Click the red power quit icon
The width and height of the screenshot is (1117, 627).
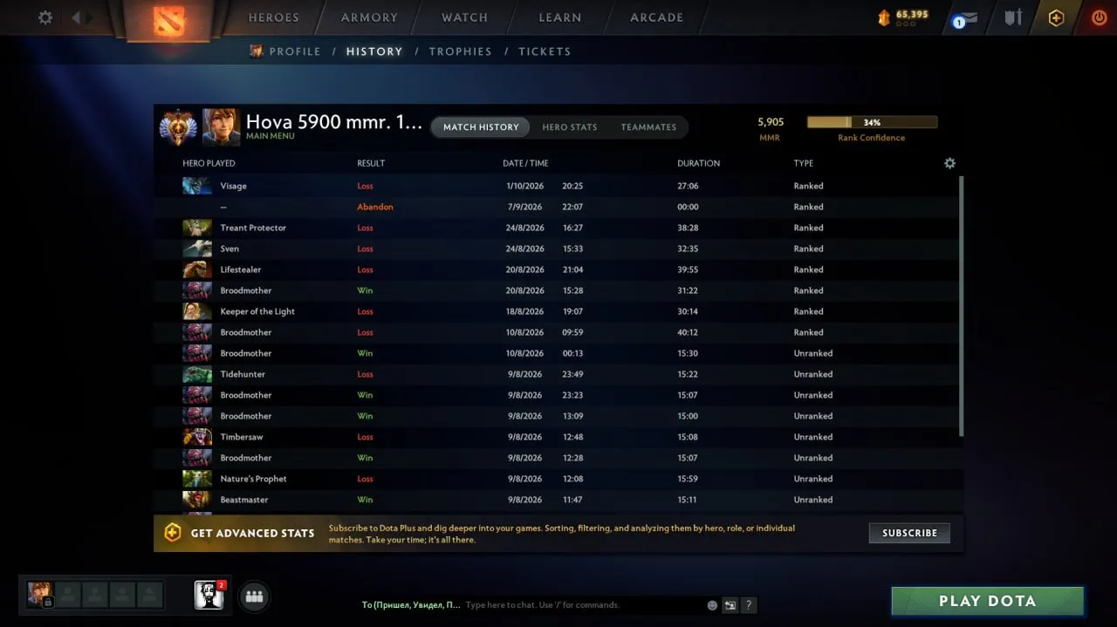tap(1099, 17)
